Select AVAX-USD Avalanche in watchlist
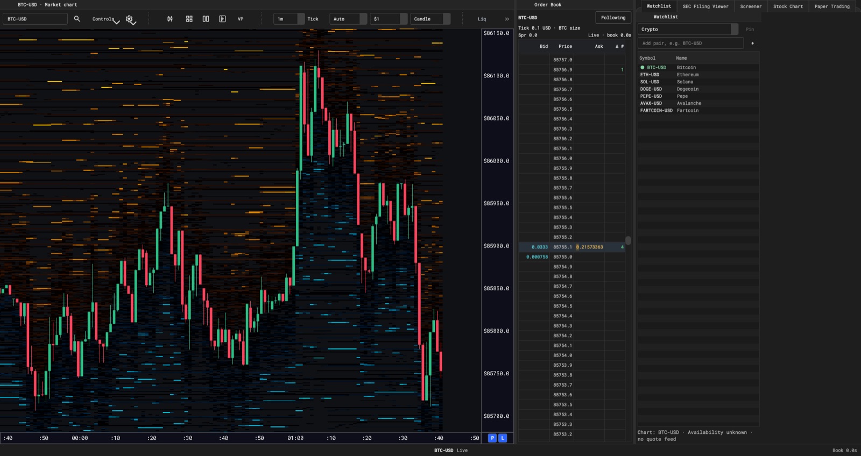This screenshot has width=861, height=456. pos(698,103)
